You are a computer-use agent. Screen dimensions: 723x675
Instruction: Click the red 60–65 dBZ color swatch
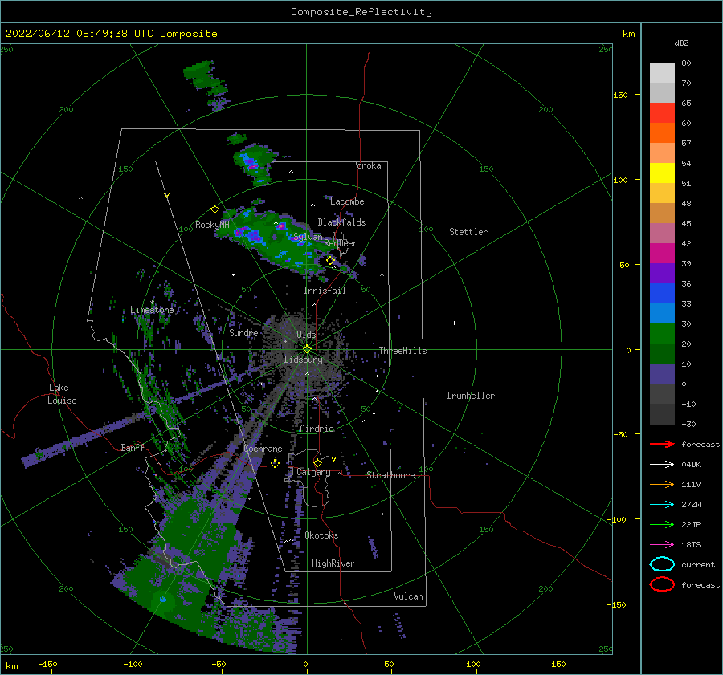(x=662, y=113)
